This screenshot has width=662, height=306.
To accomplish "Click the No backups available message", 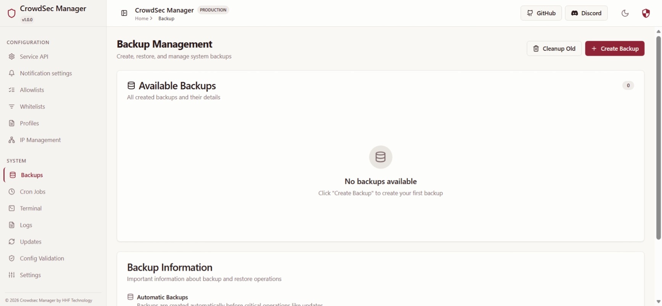I will 380,182.
